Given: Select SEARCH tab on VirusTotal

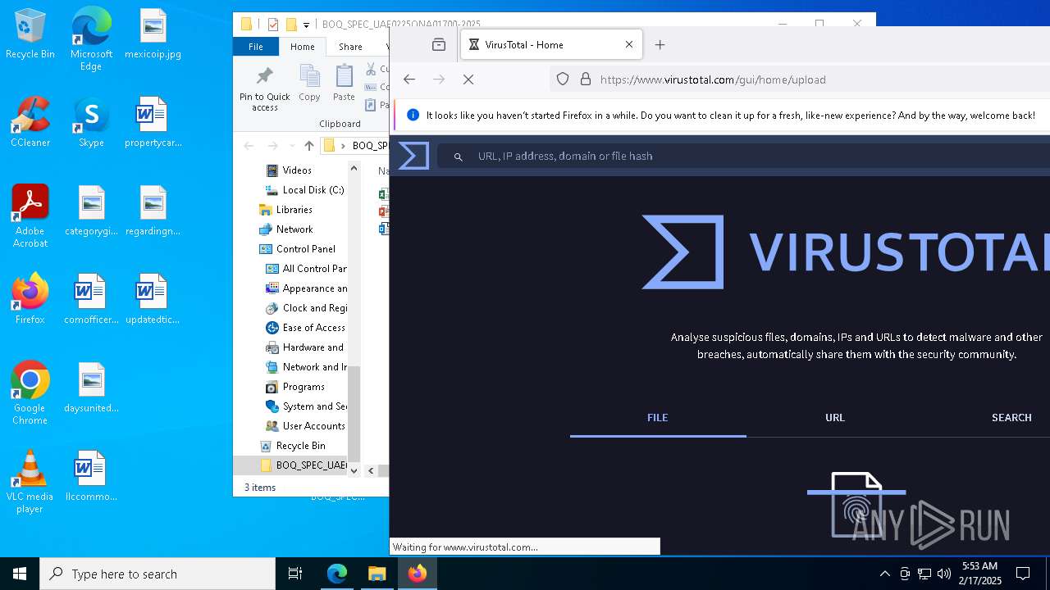Looking at the screenshot, I should 1011,418.
